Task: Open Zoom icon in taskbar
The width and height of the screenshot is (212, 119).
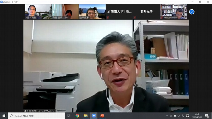Action: pyautogui.click(x=94, y=116)
